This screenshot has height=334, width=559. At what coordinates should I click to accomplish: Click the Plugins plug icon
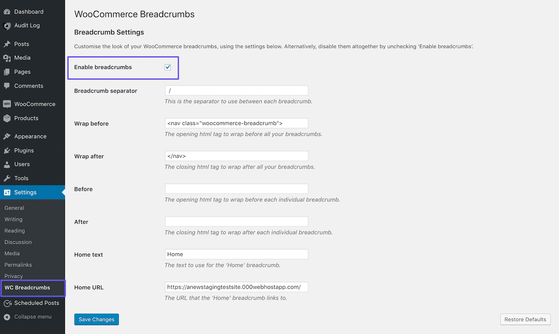pyautogui.click(x=7, y=150)
